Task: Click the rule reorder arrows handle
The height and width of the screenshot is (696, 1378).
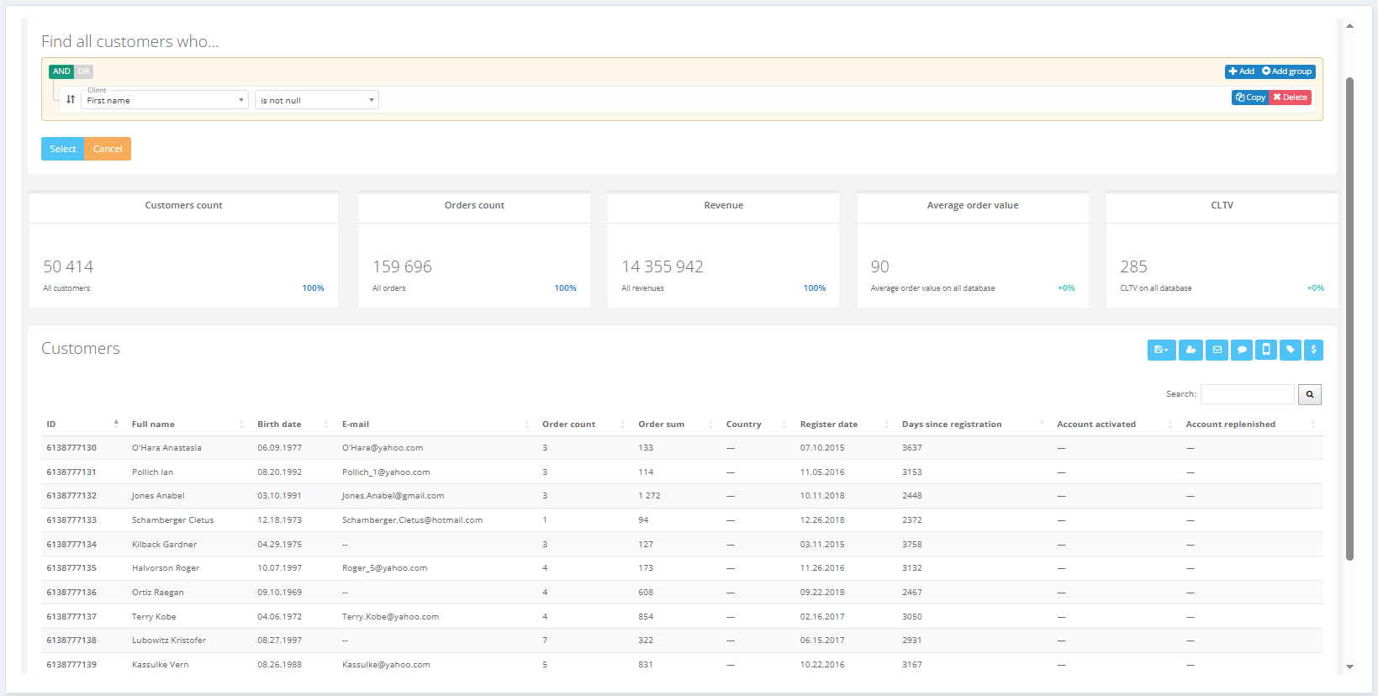Action: 71,99
